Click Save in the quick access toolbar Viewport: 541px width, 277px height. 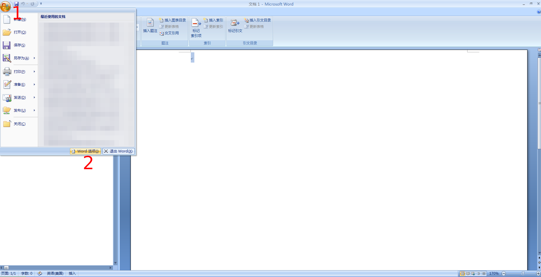point(16,4)
